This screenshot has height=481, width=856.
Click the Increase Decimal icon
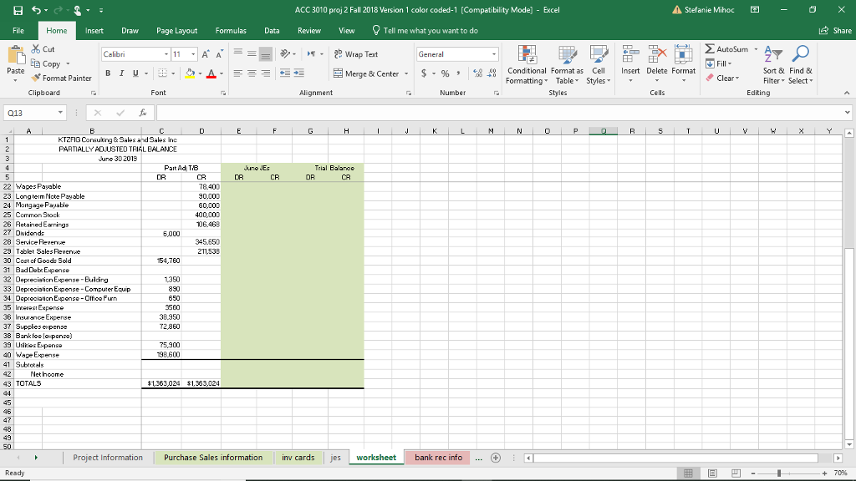click(x=477, y=73)
